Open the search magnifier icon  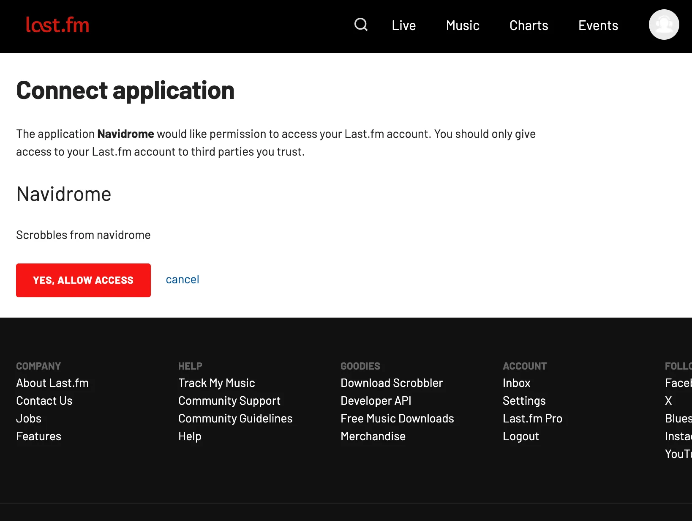(361, 25)
